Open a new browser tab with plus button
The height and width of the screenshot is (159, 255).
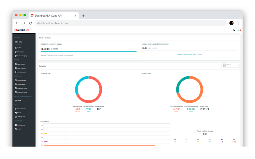[x=83, y=16]
